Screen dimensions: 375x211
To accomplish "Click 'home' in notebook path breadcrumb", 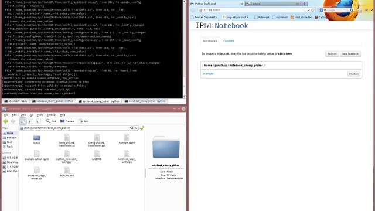I will click(x=208, y=66).
